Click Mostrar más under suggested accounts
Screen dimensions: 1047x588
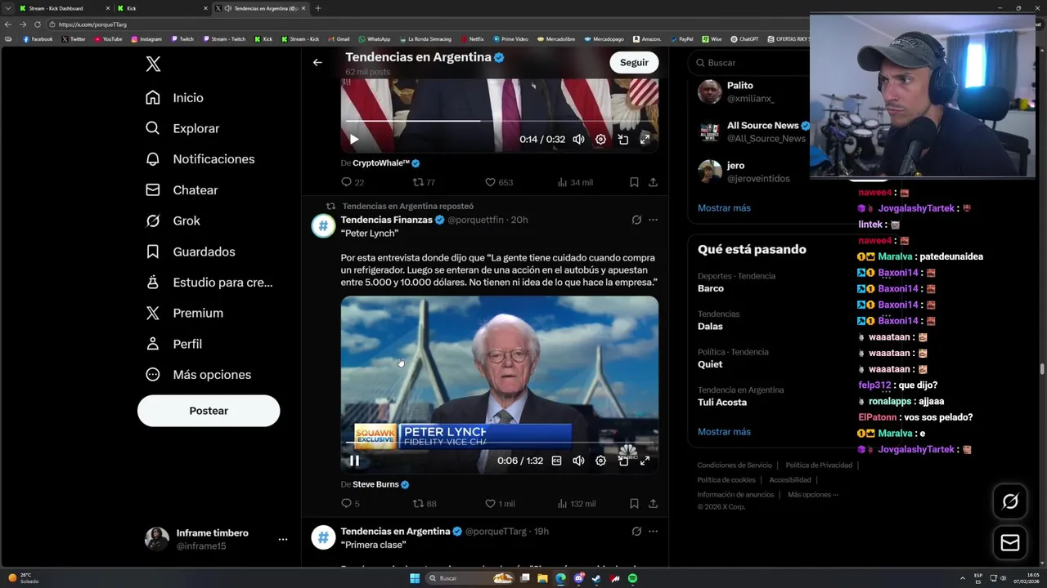(x=724, y=208)
